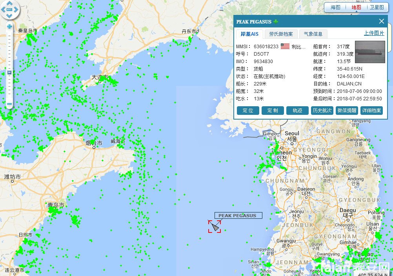This screenshot has width=393, height=276.
Task: Click the 定制 button
Action: (273, 111)
